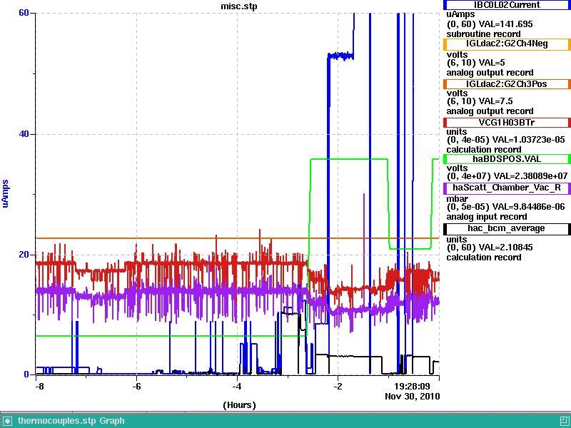Viewport: 571px width, 428px height.
Task: Click the VAL=9.84486e-06 readout
Action: point(529,207)
